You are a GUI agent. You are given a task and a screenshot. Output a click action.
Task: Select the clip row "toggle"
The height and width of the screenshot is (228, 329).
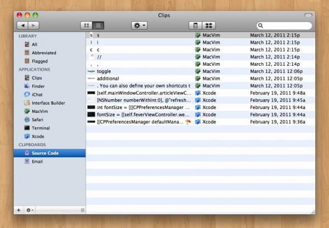(201, 71)
